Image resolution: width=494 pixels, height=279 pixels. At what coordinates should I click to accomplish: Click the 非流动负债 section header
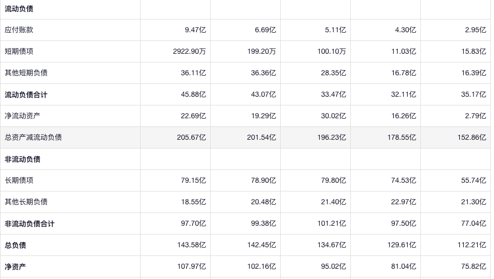click(x=23, y=159)
